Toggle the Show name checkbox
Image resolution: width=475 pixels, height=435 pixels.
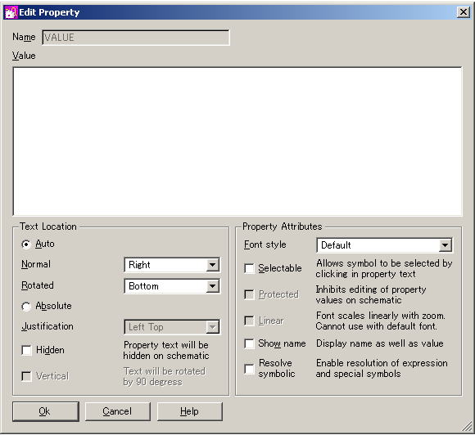pyautogui.click(x=249, y=343)
